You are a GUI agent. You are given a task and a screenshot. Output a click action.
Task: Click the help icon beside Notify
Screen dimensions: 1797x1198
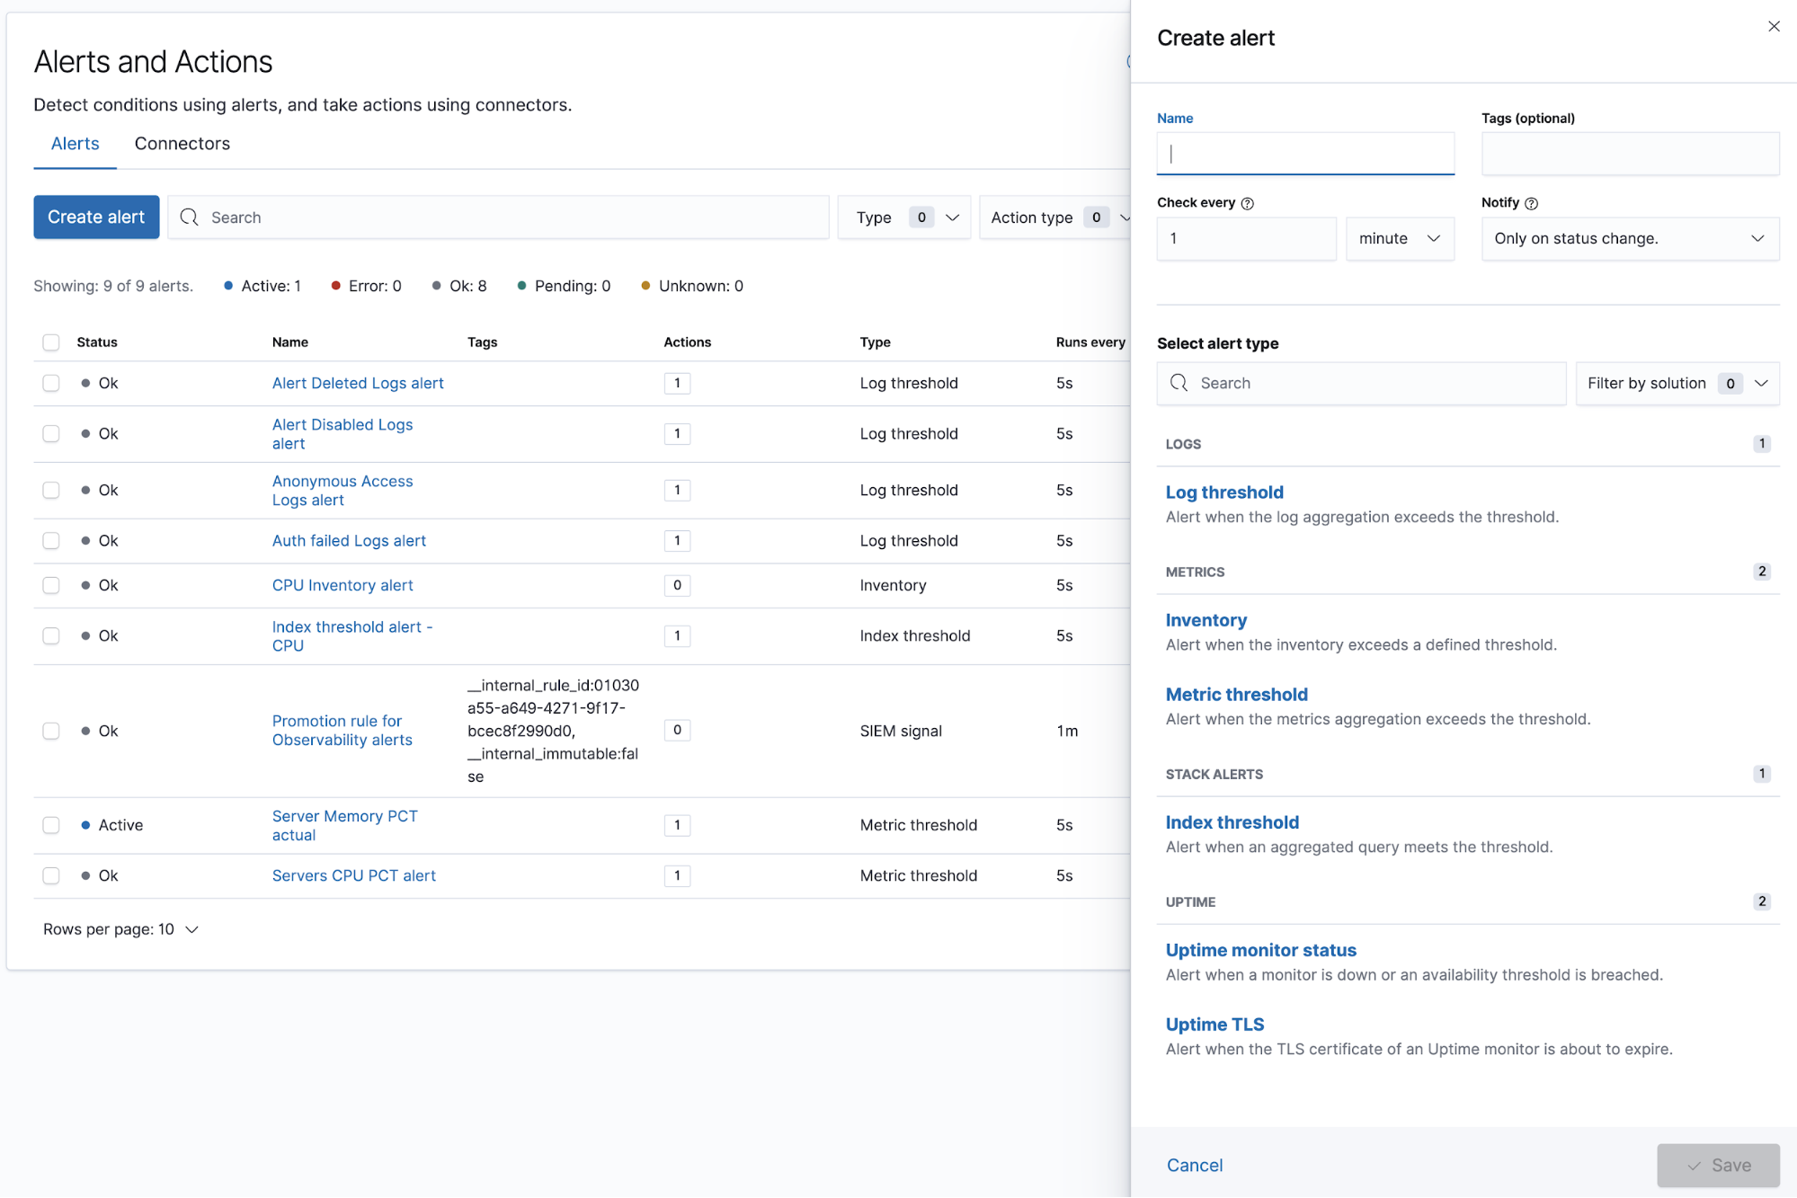1533,203
